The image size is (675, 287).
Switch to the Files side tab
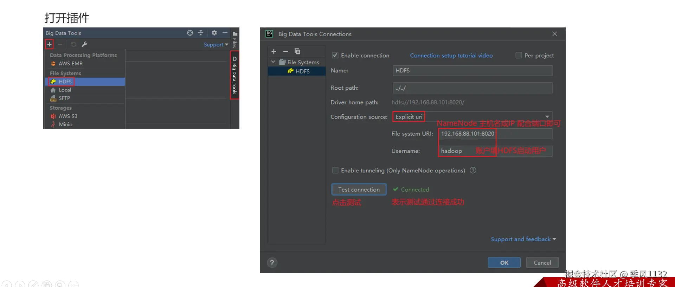click(235, 40)
